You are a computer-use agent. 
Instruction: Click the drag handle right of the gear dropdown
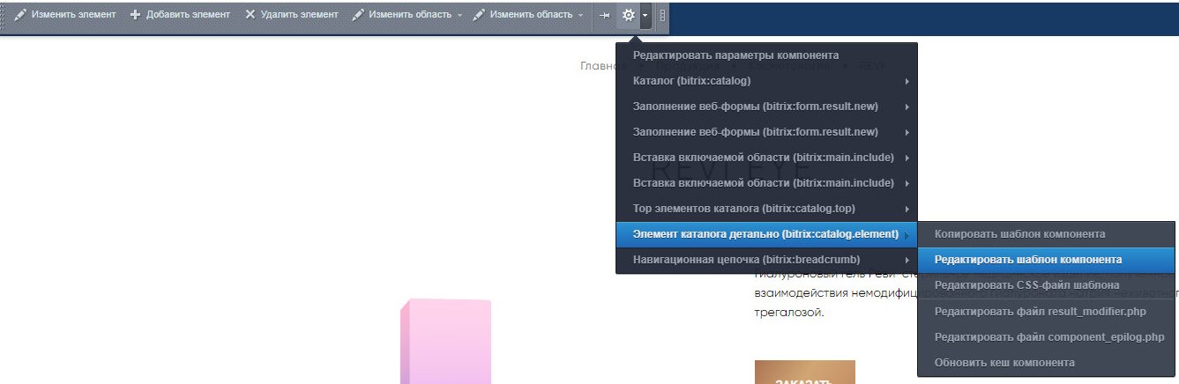[x=662, y=15]
